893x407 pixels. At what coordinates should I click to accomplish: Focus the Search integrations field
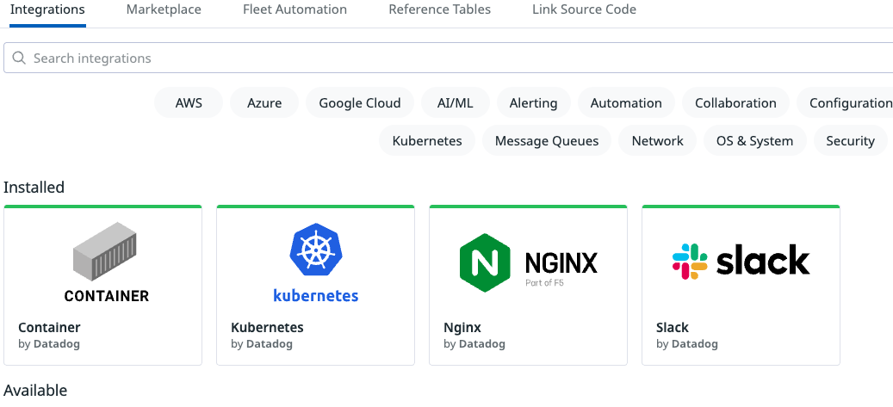[x=448, y=58]
